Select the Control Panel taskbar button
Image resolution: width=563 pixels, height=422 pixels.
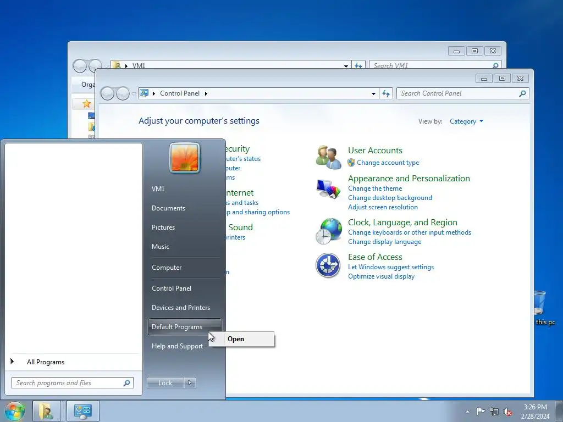(x=83, y=411)
